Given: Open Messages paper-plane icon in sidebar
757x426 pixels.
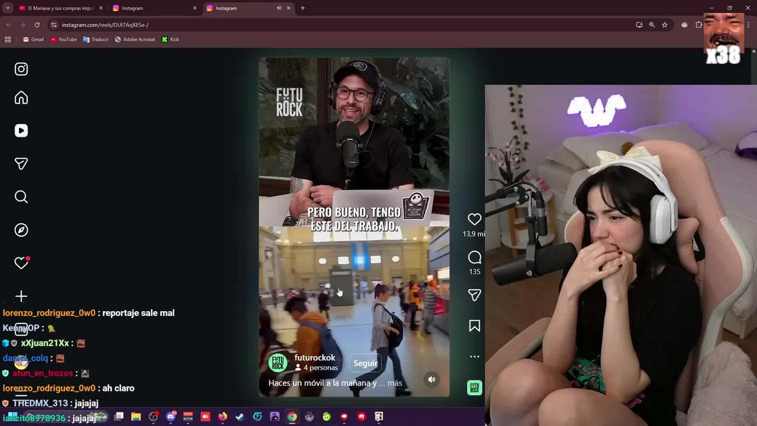Looking at the screenshot, I should pos(21,164).
